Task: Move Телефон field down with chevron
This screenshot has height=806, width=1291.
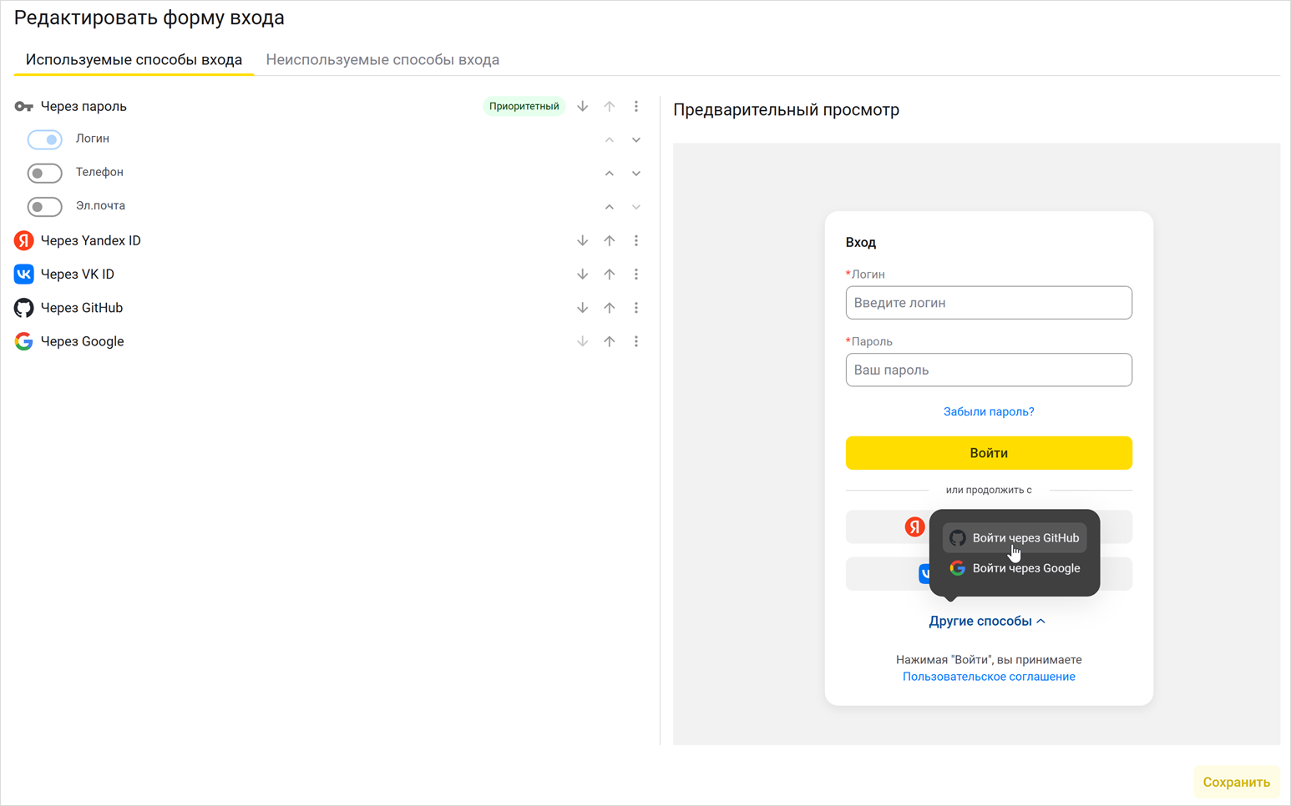Action: pyautogui.click(x=636, y=174)
